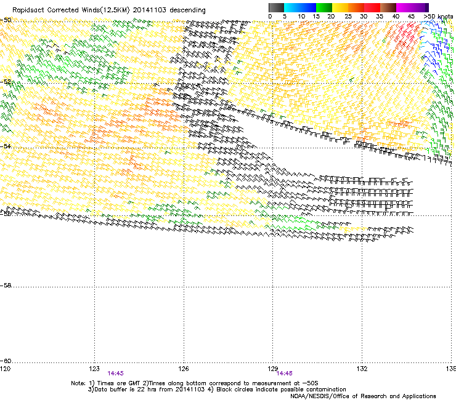Screen dimensions: 456x400
Task: Click the orange 25-30 knots legend swatch
Action: pos(356,7)
